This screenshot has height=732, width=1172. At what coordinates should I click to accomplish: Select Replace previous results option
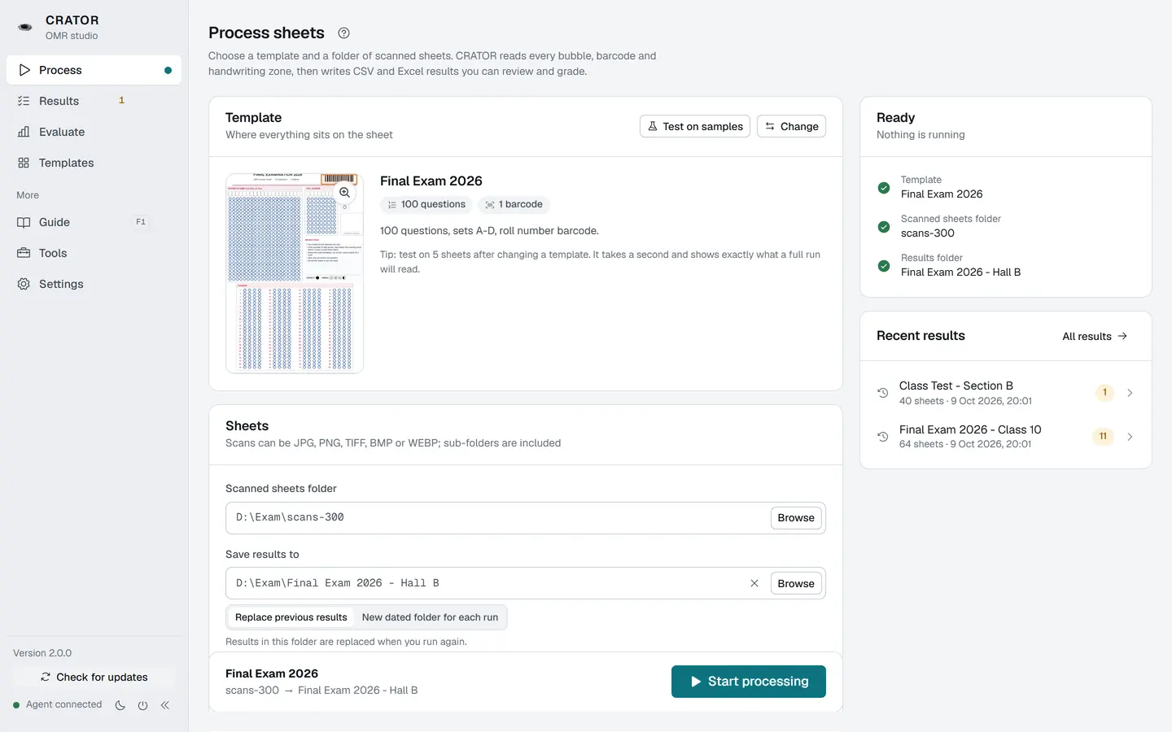click(x=291, y=617)
